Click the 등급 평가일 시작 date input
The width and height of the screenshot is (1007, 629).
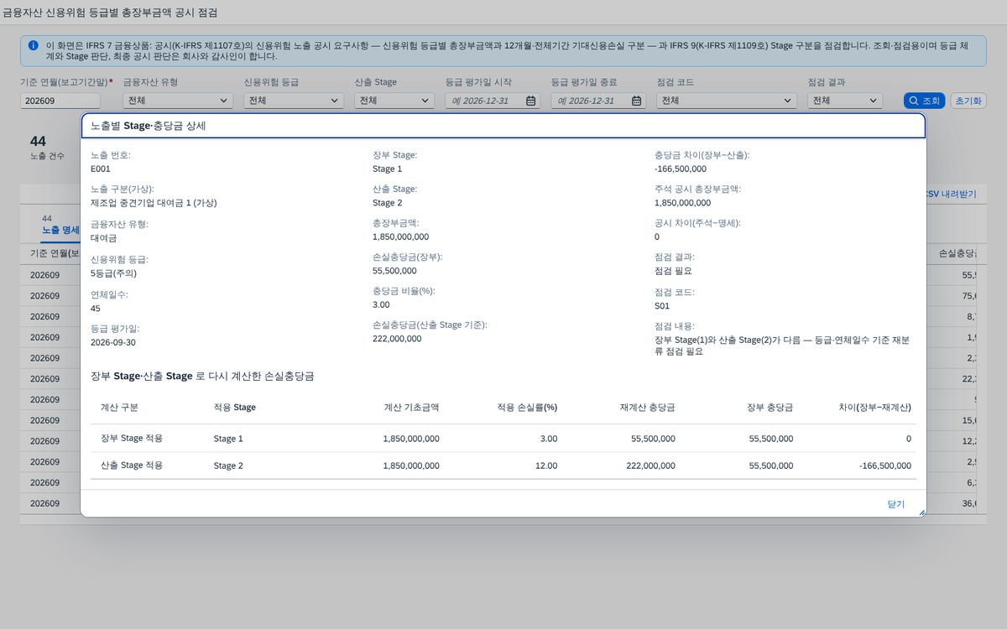[485, 101]
